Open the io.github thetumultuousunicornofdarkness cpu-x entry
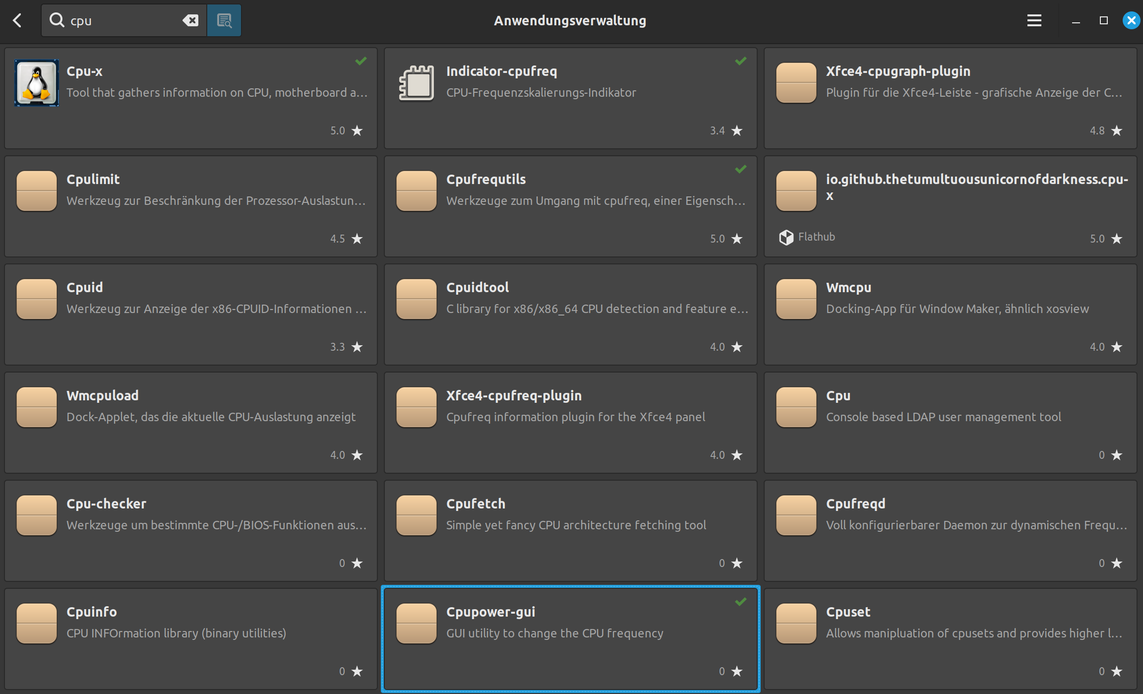 click(x=950, y=206)
